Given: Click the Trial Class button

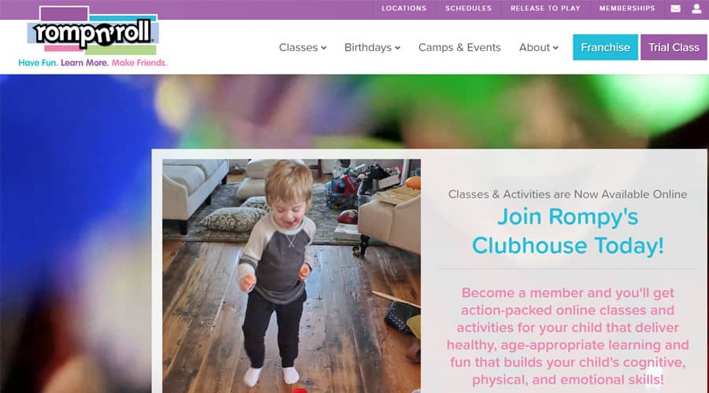Looking at the screenshot, I should click(674, 47).
